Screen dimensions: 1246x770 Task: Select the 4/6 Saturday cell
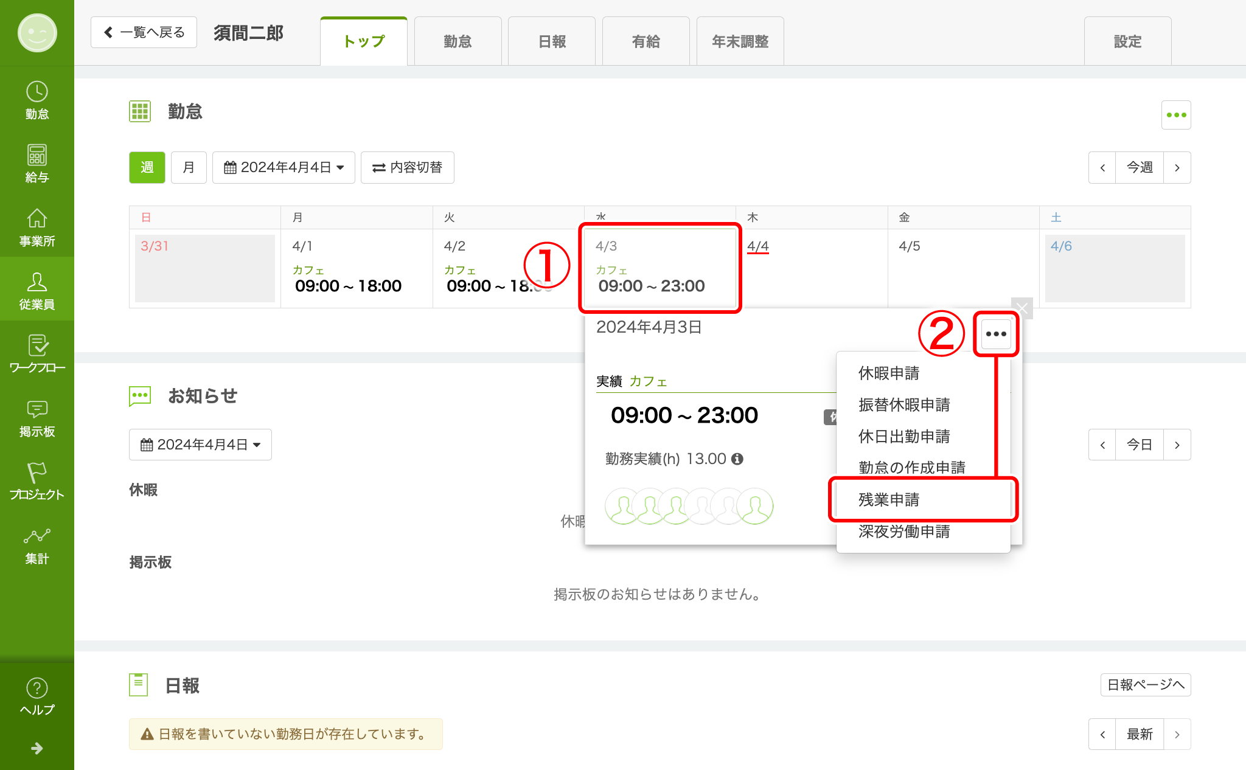[x=1115, y=268]
